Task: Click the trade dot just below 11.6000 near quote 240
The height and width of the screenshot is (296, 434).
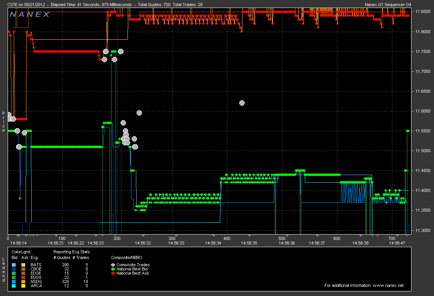Action: (139, 113)
